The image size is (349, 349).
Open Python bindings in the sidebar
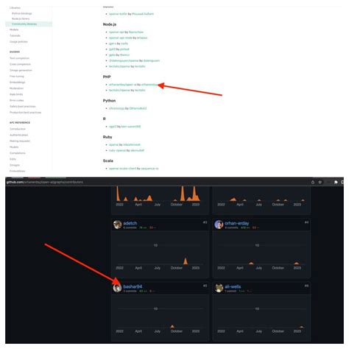pos(22,13)
